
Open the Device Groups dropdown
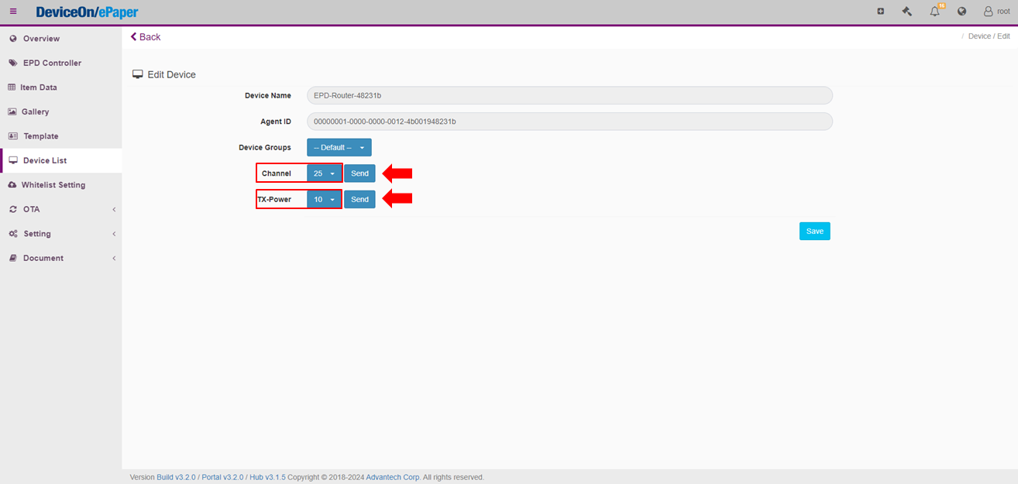[339, 147]
